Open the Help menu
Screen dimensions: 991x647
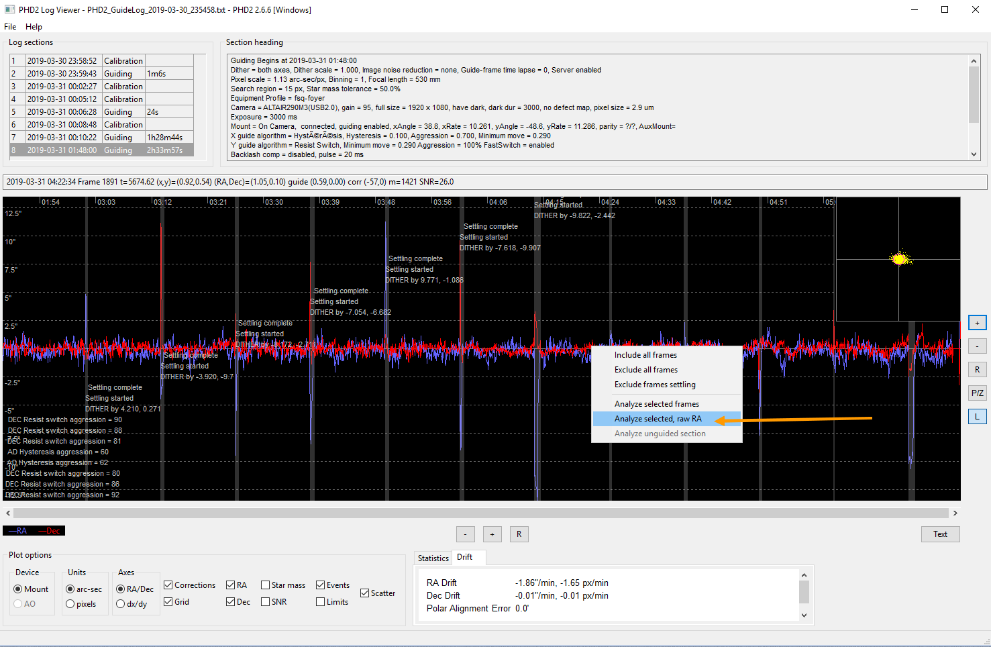34,27
